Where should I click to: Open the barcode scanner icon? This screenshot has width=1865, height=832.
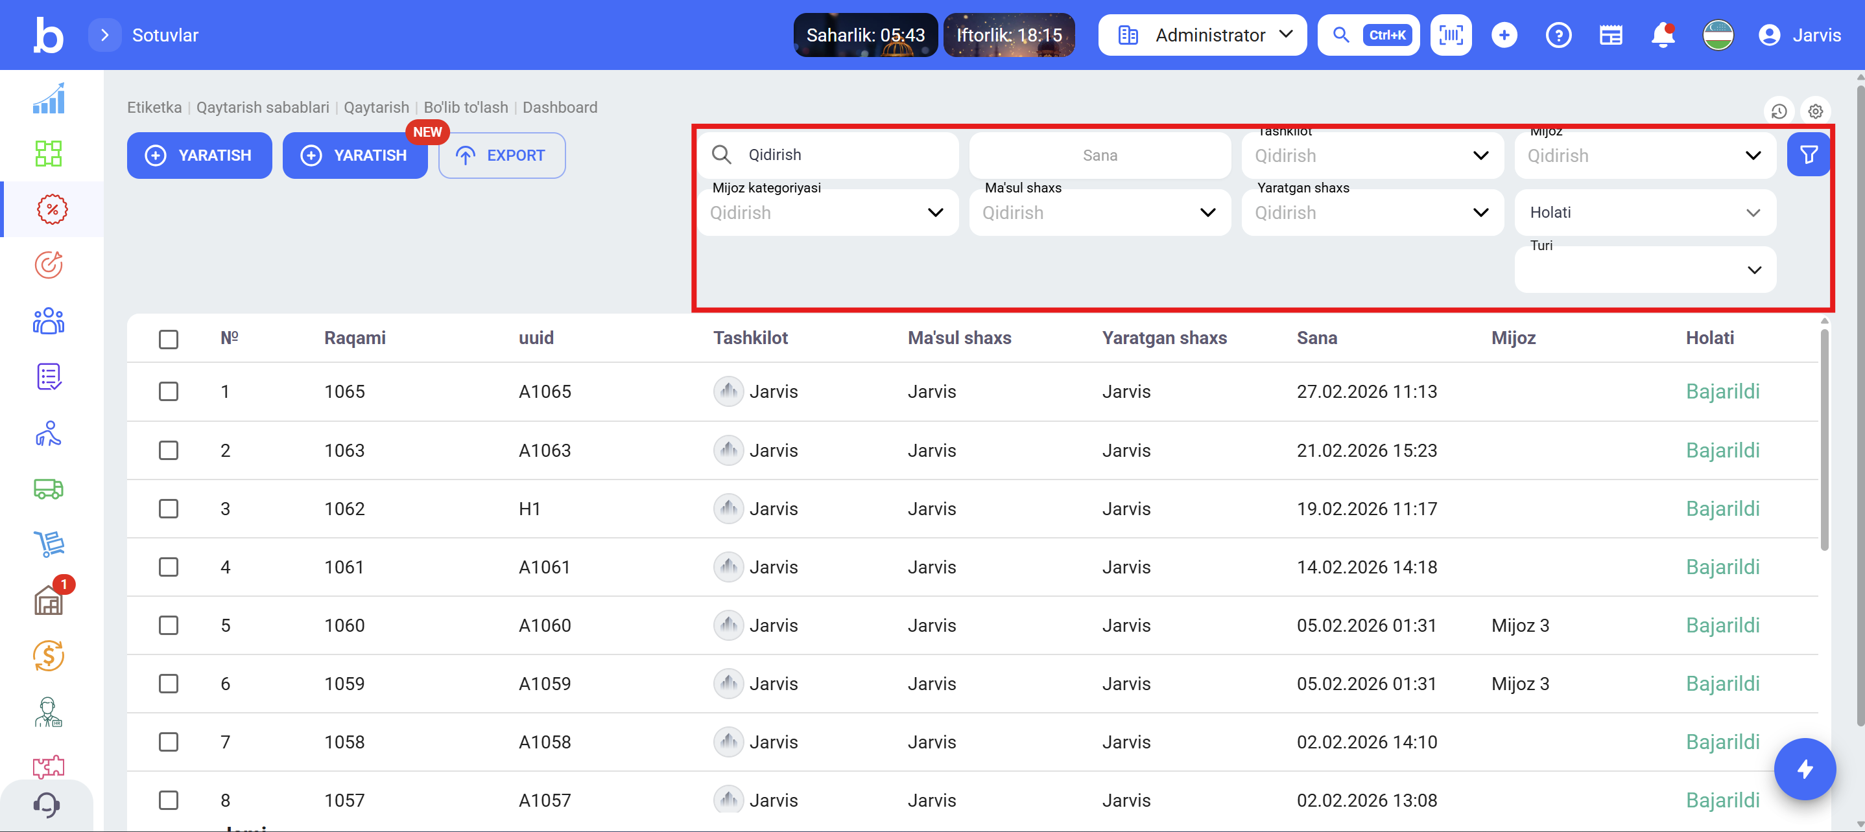[1450, 35]
